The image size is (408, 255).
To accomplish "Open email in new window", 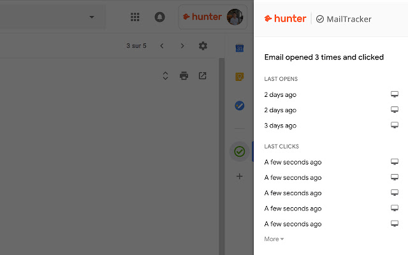I will coord(202,76).
